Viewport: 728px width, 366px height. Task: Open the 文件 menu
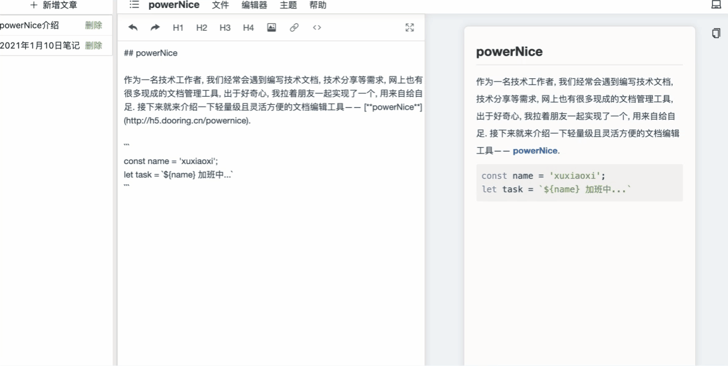point(221,5)
